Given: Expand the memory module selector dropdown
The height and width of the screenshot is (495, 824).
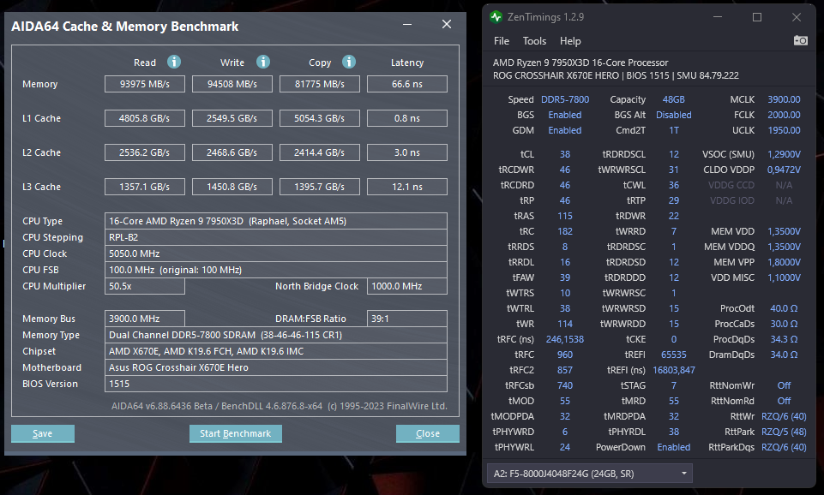Looking at the screenshot, I should [x=590, y=474].
